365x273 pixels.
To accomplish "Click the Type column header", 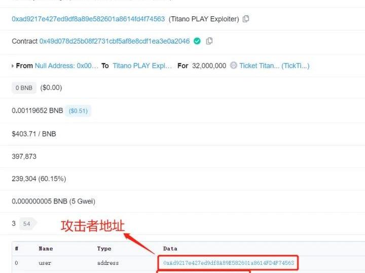I will point(104,249).
